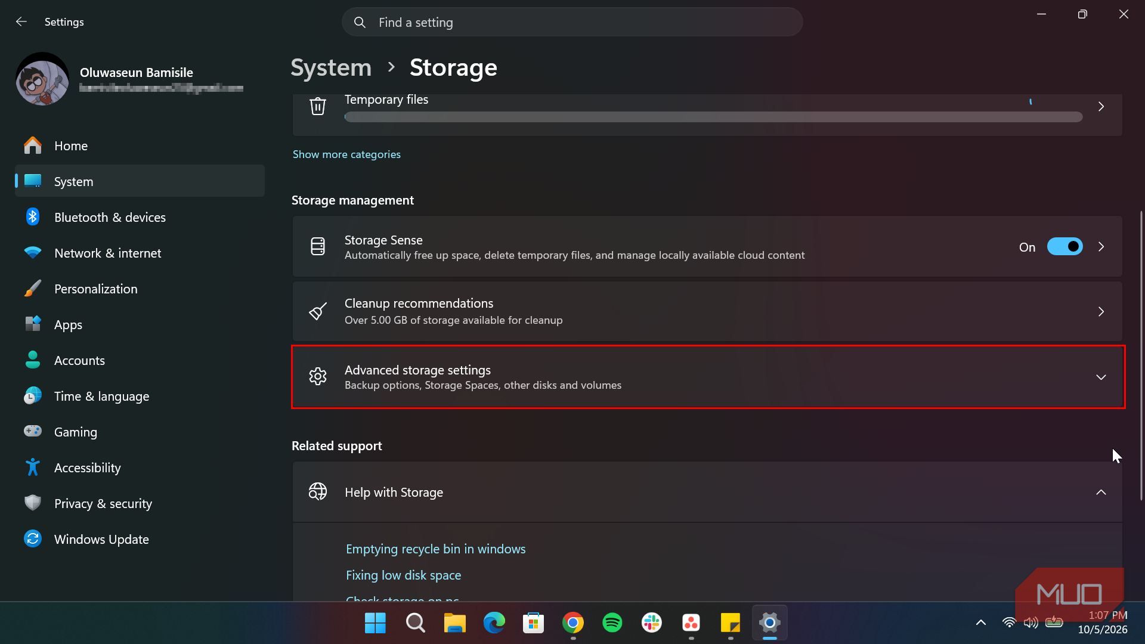
Task: Click the user profile avatar
Action: point(42,79)
